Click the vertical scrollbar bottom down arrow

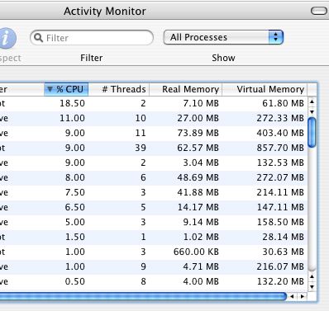coord(312,287)
